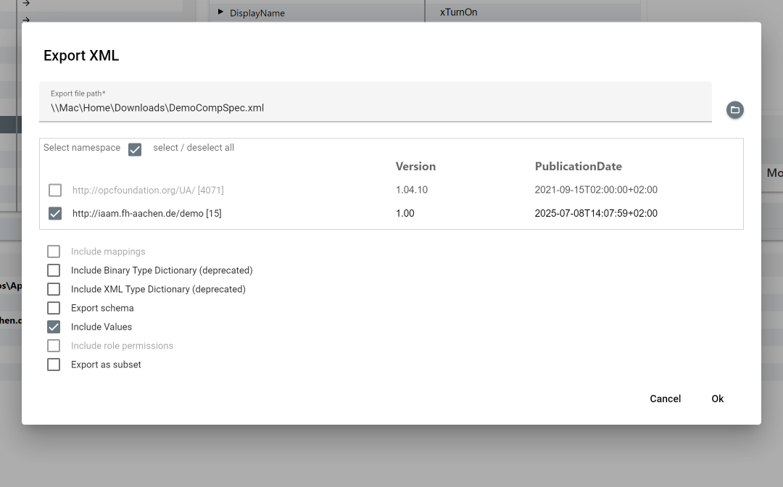This screenshot has width=783, height=487.
Task: Confirm the export with Ok
Action: tap(717, 399)
